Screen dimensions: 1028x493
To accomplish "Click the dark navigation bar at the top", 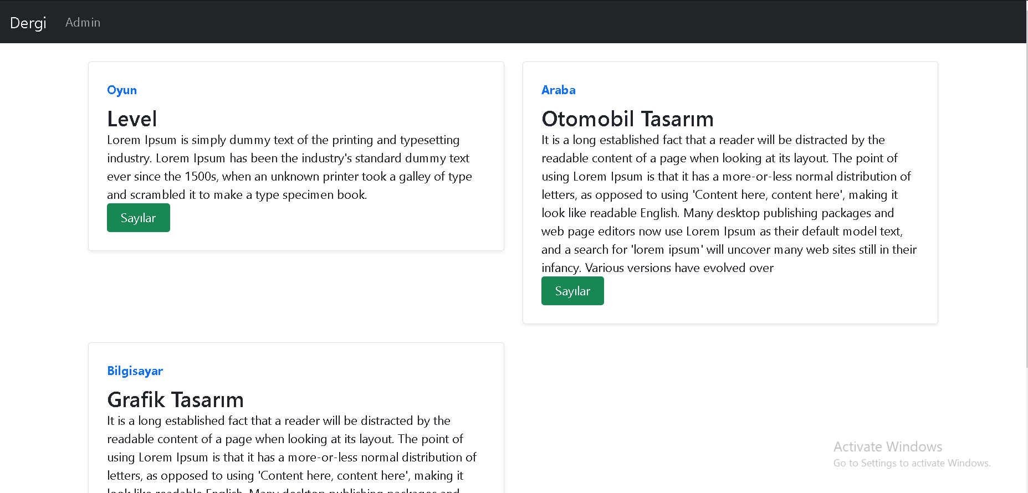I will 499,21.
